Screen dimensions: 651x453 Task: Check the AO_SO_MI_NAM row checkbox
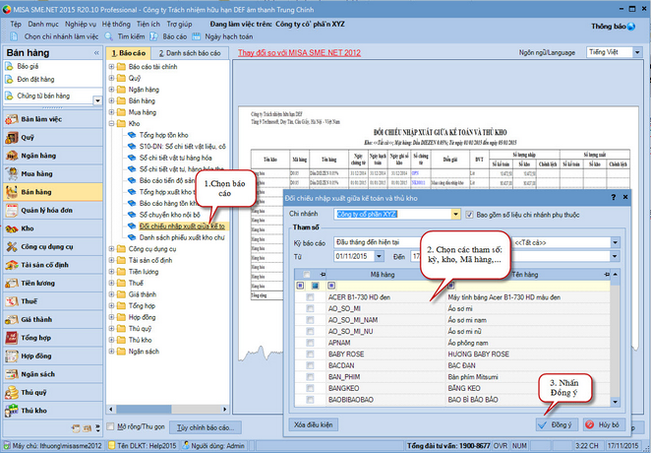tap(310, 320)
